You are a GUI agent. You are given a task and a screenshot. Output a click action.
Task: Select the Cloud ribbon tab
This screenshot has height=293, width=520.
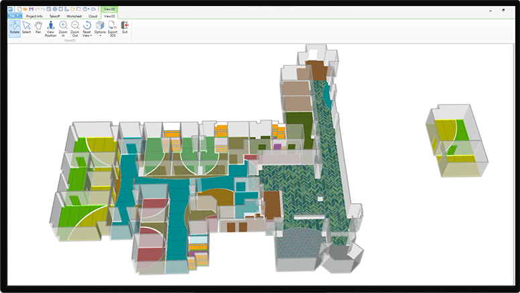coord(93,16)
